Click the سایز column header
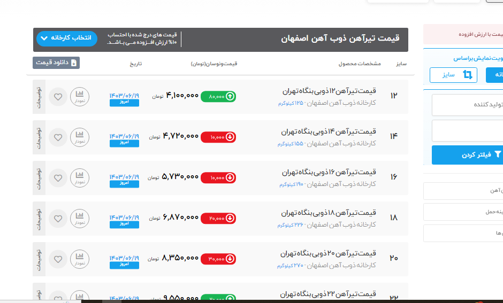This screenshot has width=503, height=303. click(401, 64)
